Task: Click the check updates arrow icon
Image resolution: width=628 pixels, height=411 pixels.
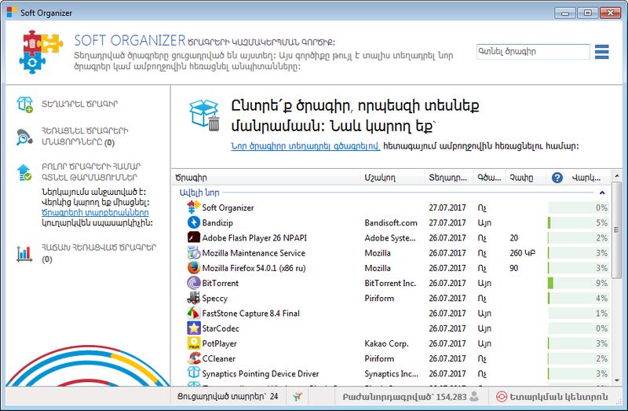Action: (24, 172)
